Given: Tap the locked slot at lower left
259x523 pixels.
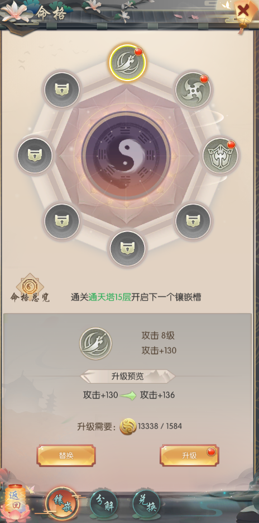Looking at the screenshot, I should (x=62, y=221).
